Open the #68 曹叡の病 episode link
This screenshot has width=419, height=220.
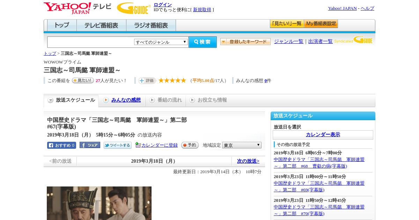tap(319, 163)
